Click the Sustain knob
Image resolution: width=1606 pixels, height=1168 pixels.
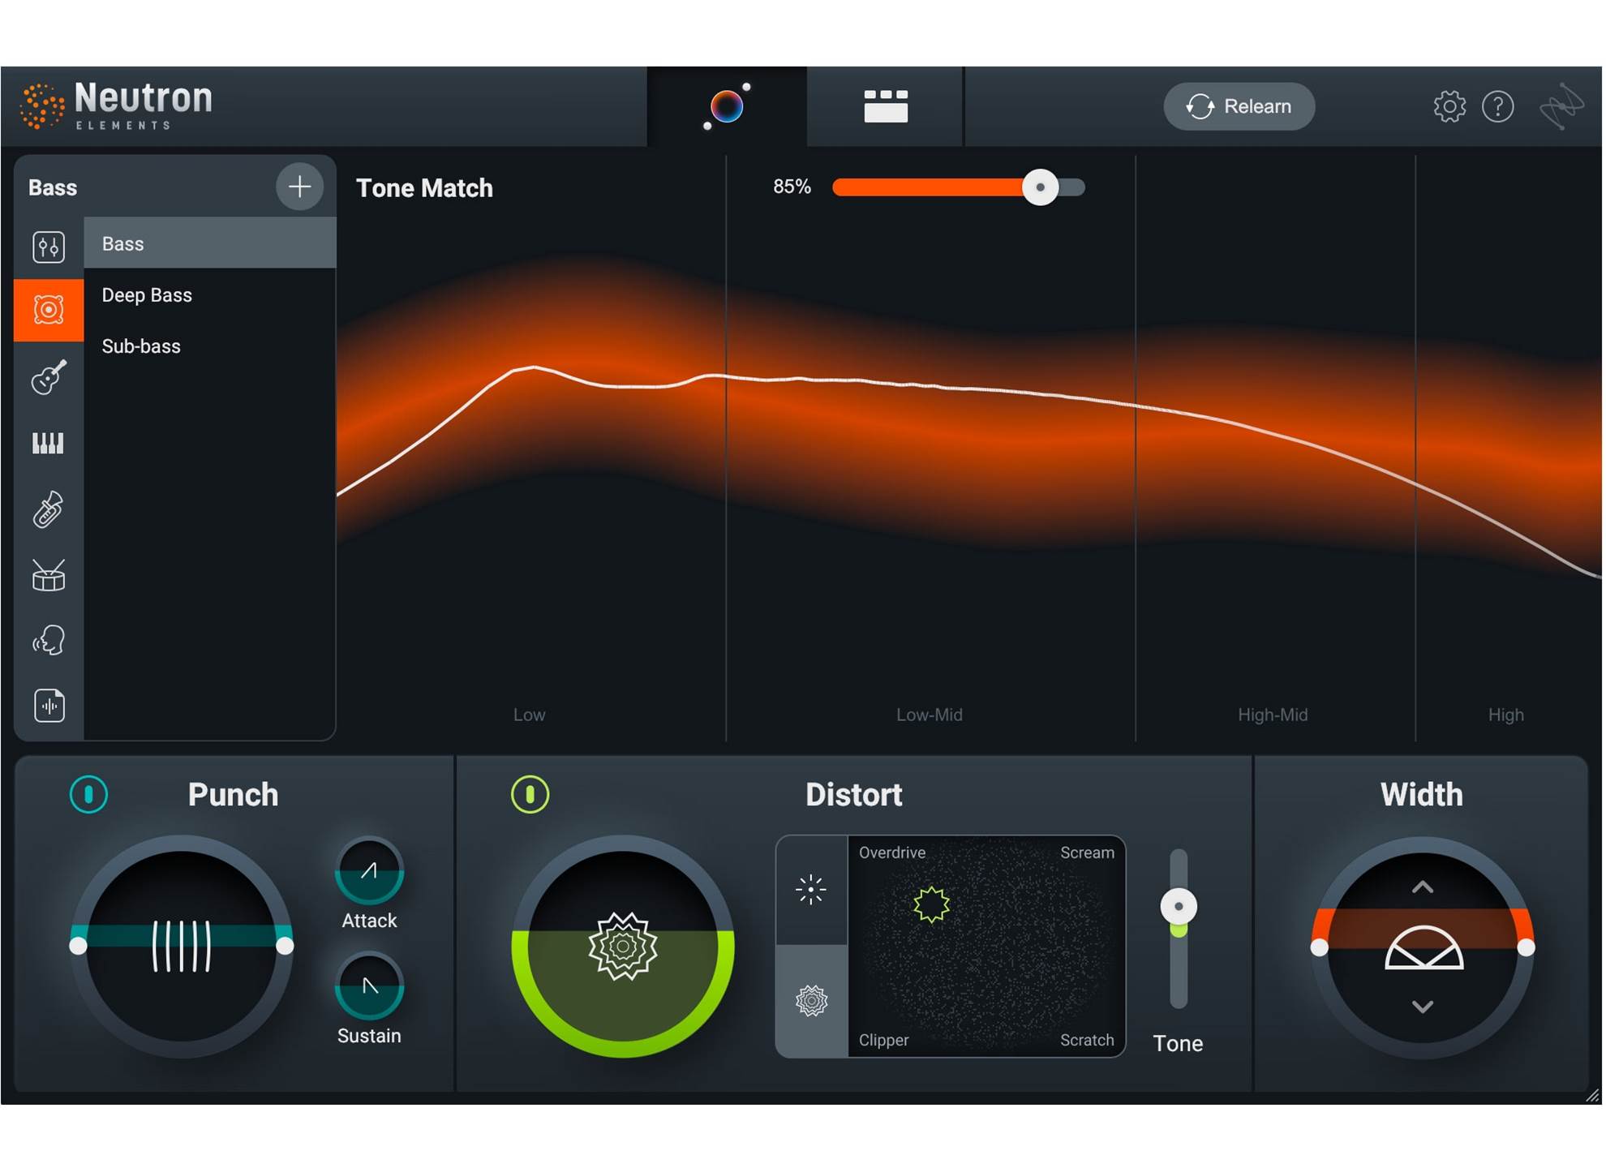click(369, 986)
